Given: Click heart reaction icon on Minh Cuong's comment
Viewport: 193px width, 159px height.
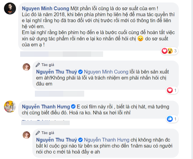Looking at the screenshot, I should 165,51.
